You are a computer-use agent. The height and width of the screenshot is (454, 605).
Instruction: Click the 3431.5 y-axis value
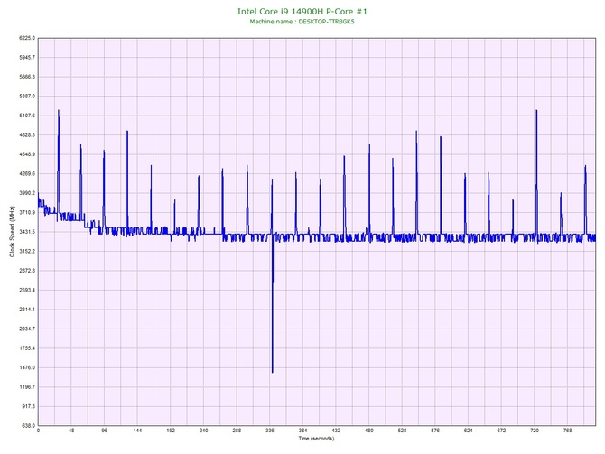click(27, 232)
